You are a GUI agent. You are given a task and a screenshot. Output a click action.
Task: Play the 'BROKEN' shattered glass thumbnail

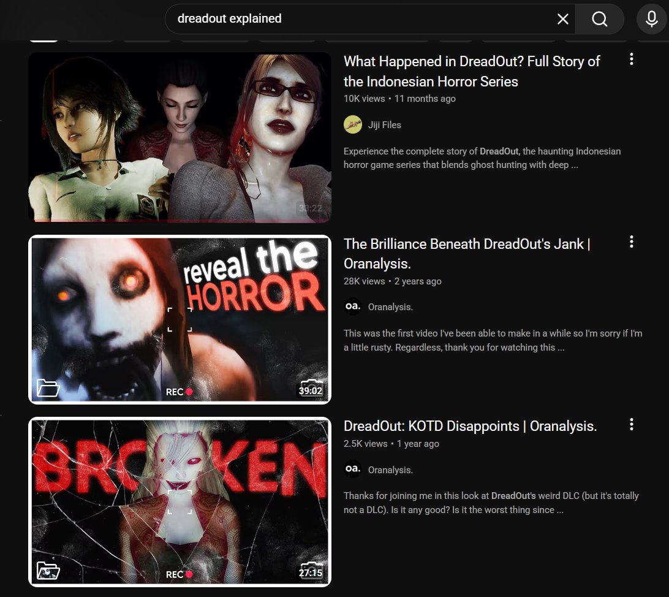180,502
